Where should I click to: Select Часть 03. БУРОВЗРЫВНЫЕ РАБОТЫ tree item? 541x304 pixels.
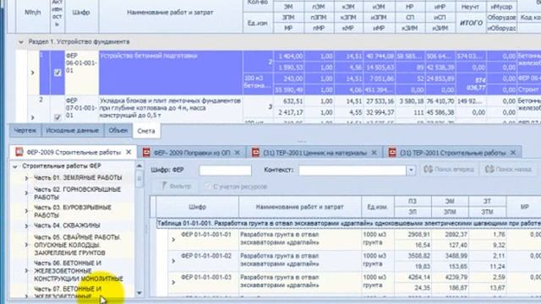(73, 211)
